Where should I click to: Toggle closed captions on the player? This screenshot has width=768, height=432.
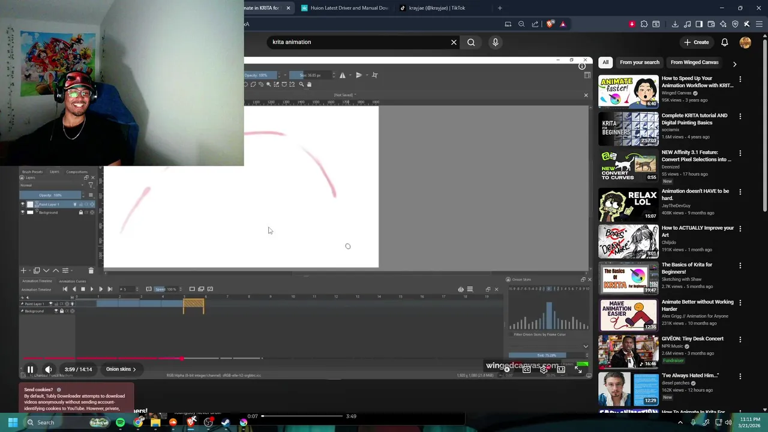pyautogui.click(x=526, y=370)
